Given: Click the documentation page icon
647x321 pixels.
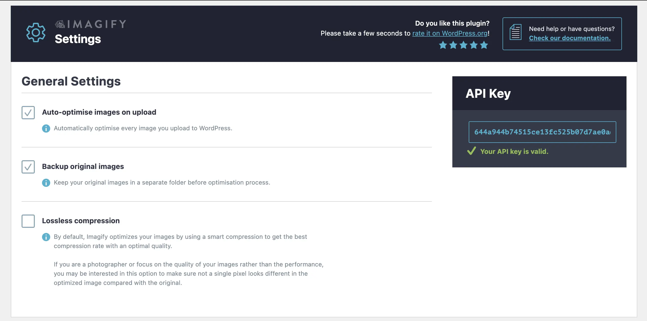Looking at the screenshot, I should (x=515, y=32).
